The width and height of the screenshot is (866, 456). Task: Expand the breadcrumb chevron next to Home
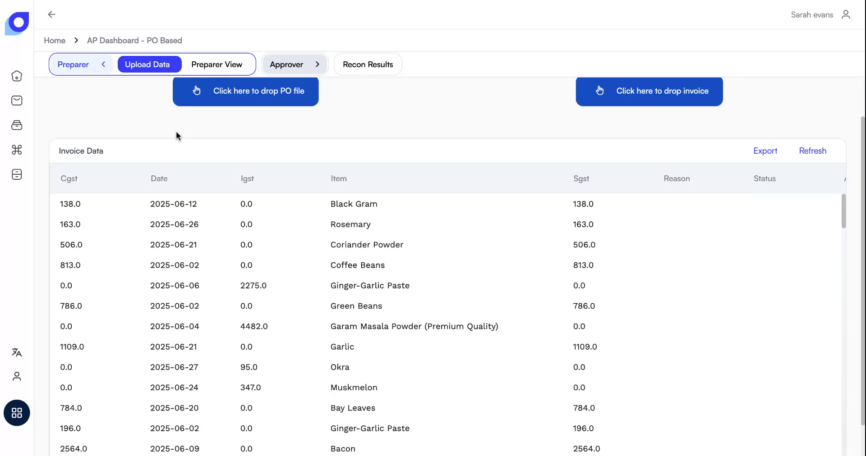click(76, 40)
